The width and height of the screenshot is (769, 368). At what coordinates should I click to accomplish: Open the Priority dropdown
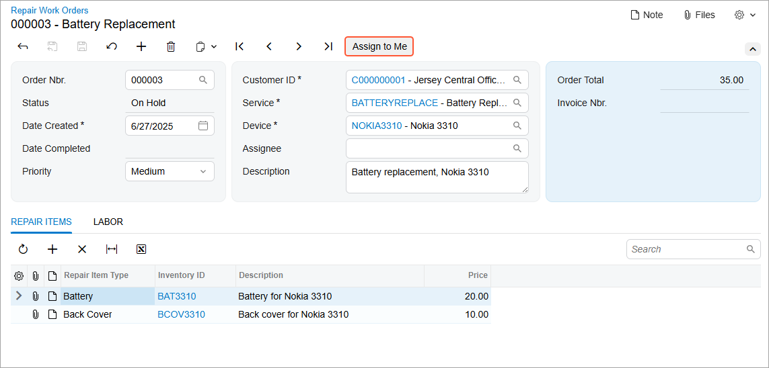tap(170, 171)
